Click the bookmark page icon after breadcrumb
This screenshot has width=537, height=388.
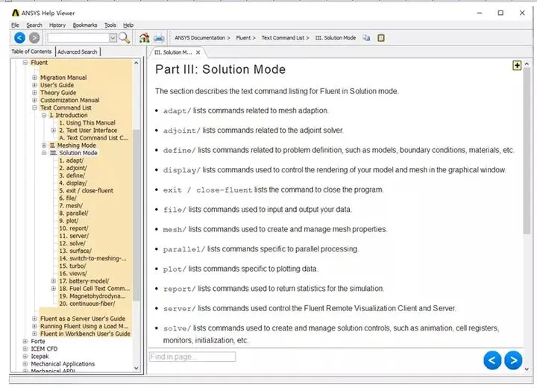point(381,38)
